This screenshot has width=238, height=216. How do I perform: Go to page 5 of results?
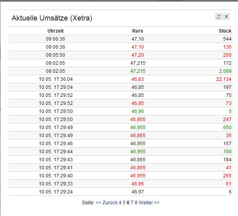click(124, 203)
